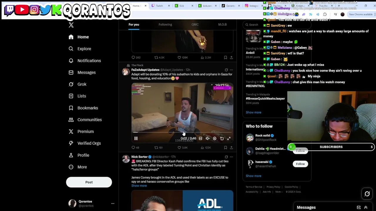The height and width of the screenshot is (211, 376).
Task: Expand the Messages drawer
Action: (x=366, y=207)
